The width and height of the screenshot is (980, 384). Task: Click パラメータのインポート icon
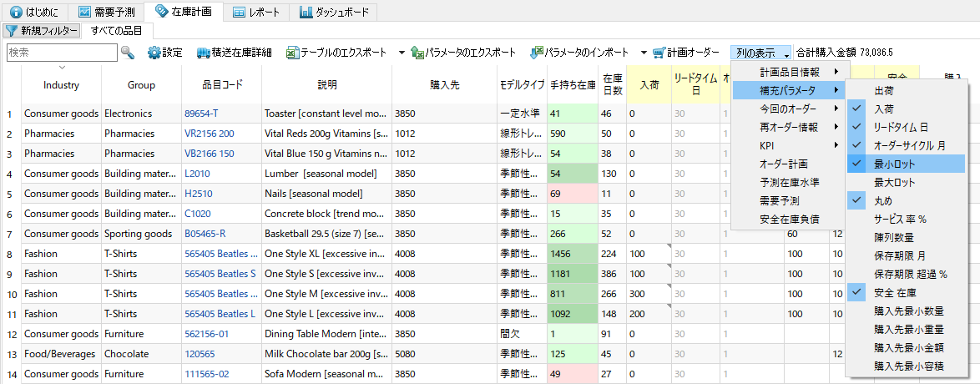(538, 53)
